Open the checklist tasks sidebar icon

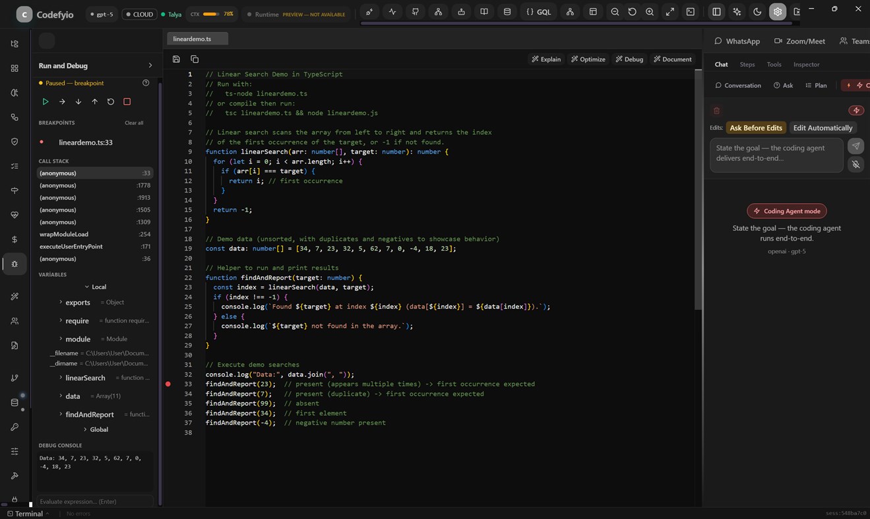click(15, 166)
